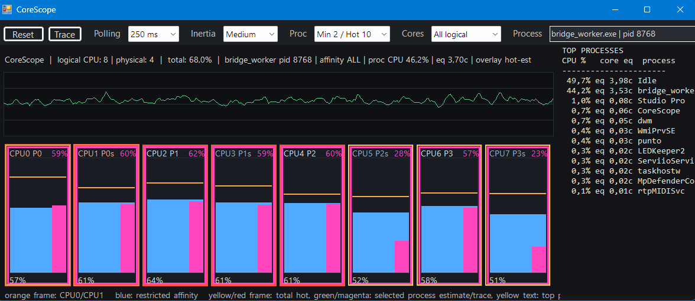Image resolution: width=695 pixels, height=301 pixels.
Task: Click the total CPU history graph
Action: 278,104
